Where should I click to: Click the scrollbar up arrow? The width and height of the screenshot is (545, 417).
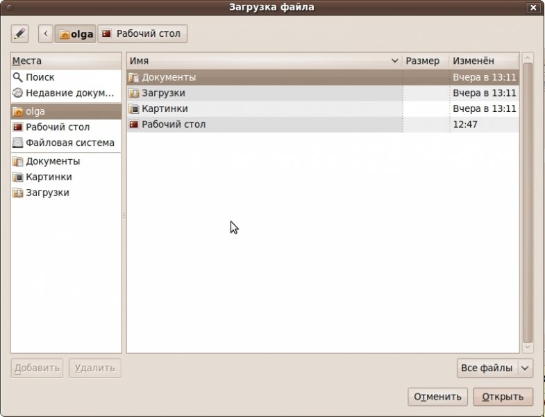coord(528,58)
